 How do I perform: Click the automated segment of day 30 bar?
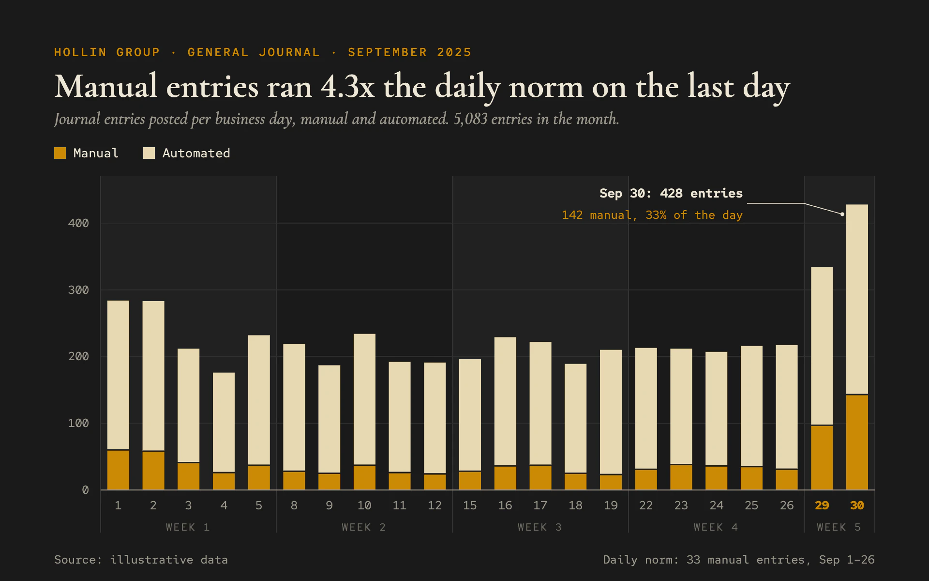[x=857, y=299]
